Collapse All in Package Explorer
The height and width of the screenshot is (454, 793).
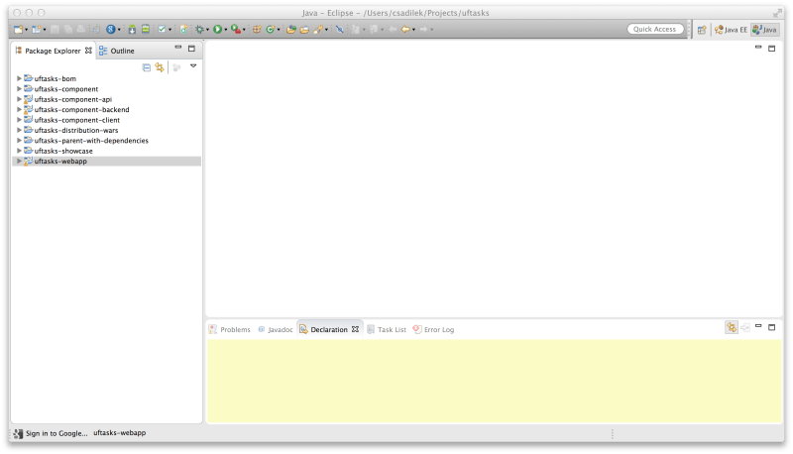coord(146,67)
